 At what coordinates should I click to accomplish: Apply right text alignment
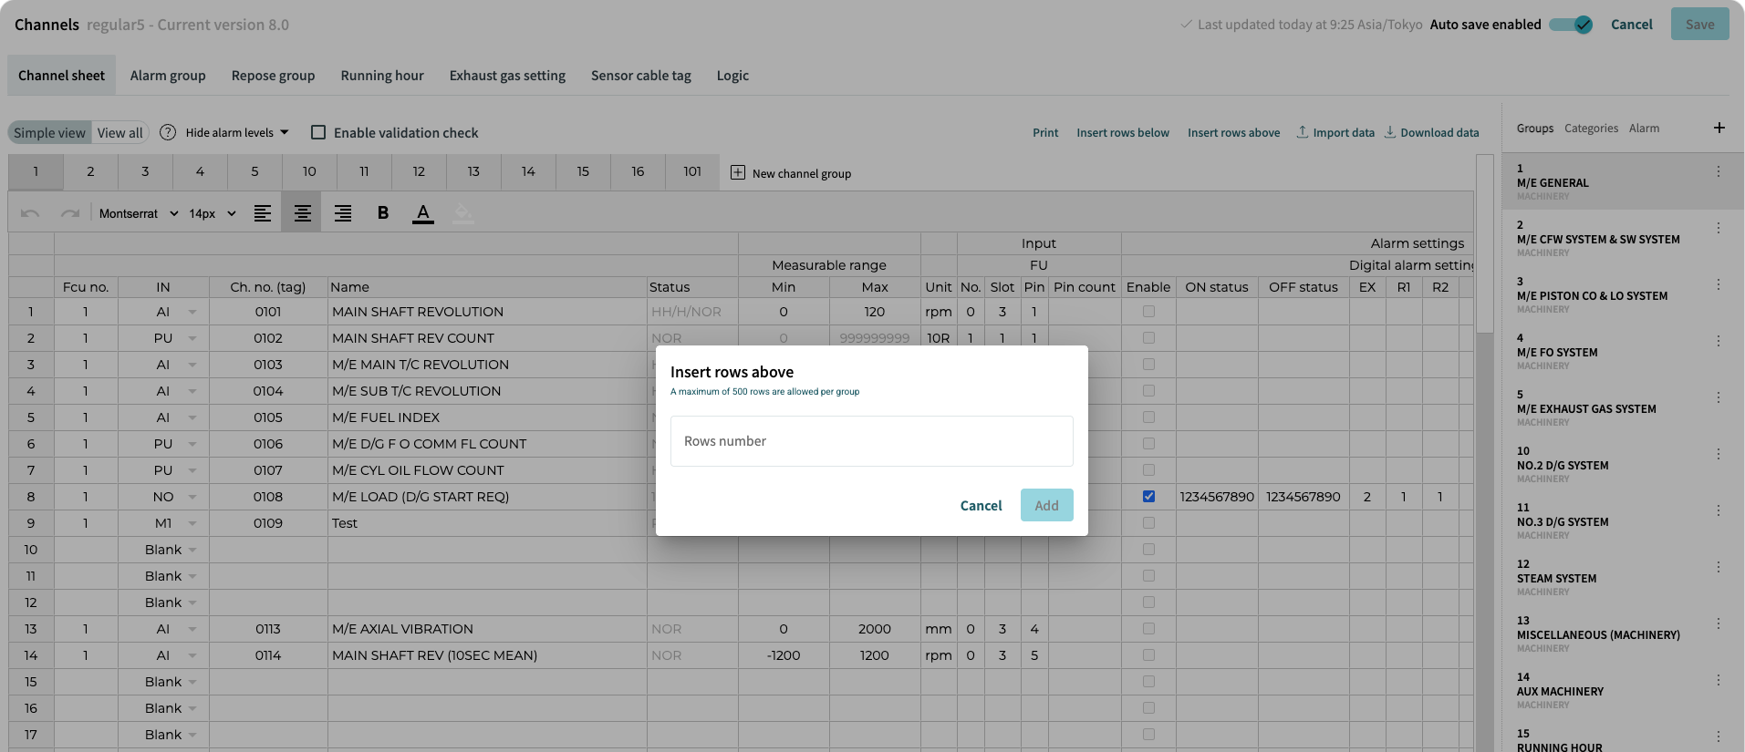pyautogui.click(x=343, y=213)
